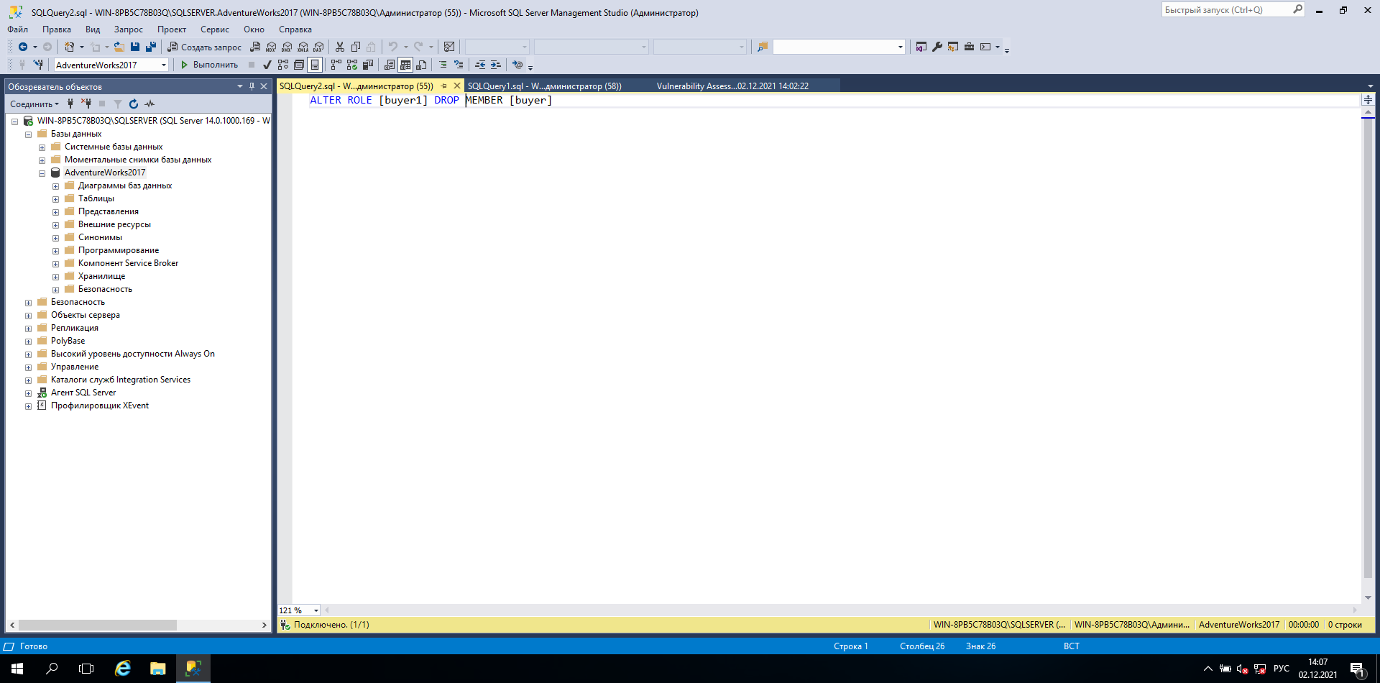Image resolution: width=1380 pixels, height=683 pixels.
Task: Open new Database Engine Query icon
Action: tap(255, 47)
